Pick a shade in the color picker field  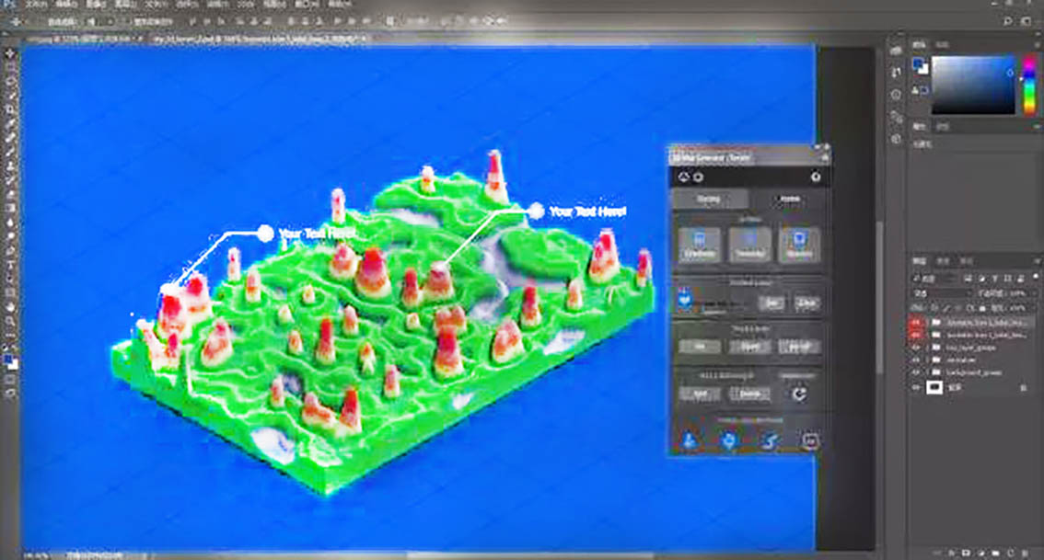pyautogui.click(x=973, y=86)
